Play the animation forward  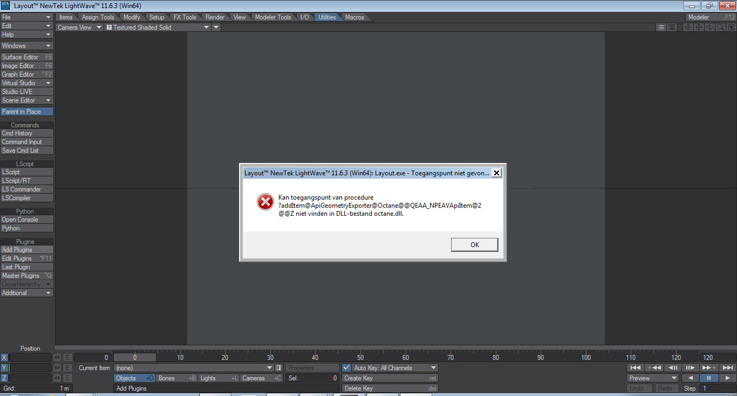727,378
